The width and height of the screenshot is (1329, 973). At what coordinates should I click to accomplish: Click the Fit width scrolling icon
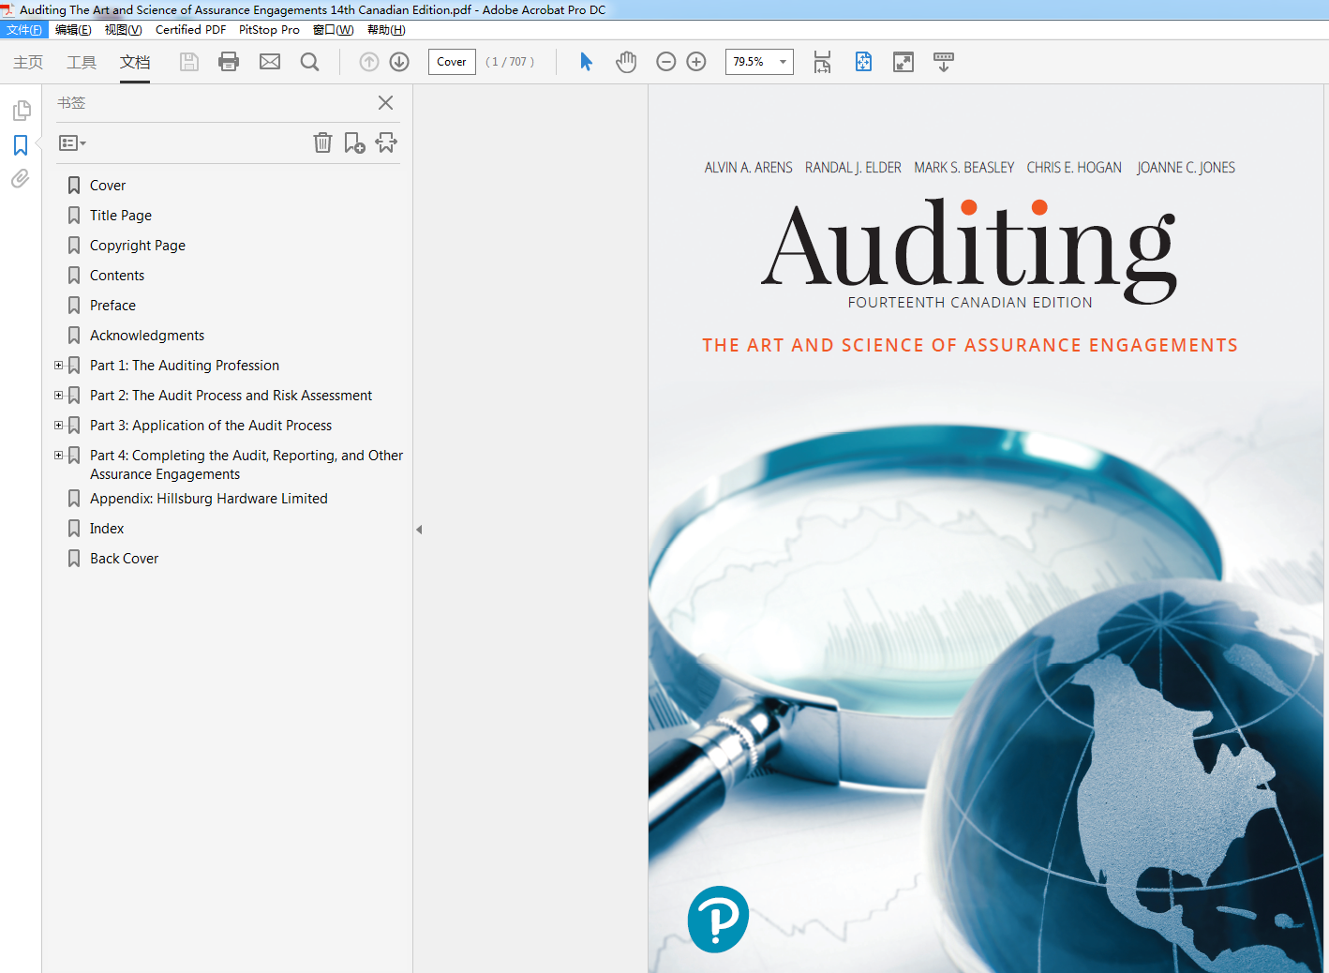pyautogui.click(x=822, y=62)
